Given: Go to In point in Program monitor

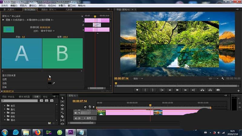Looking at the screenshot, I should click(162, 90).
